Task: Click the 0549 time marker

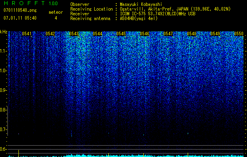Action: 215,34
